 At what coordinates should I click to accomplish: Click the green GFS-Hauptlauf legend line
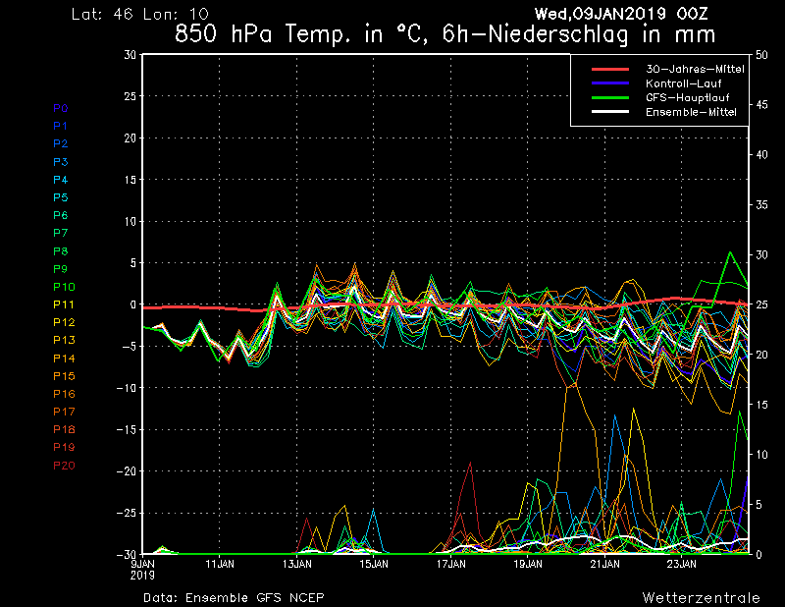tap(610, 97)
